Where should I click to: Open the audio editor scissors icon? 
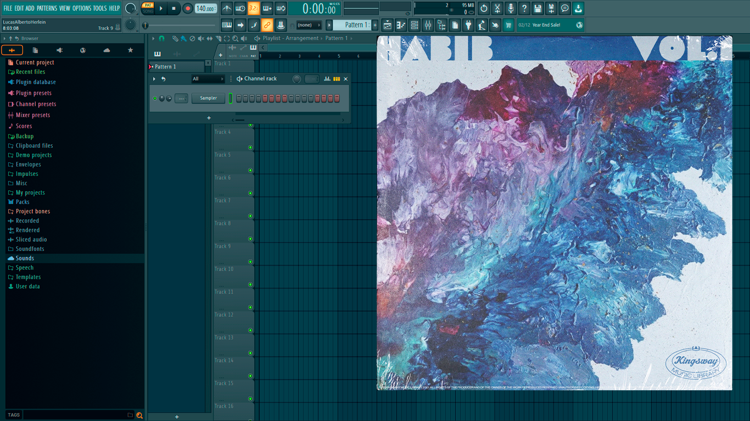pyautogui.click(x=497, y=8)
